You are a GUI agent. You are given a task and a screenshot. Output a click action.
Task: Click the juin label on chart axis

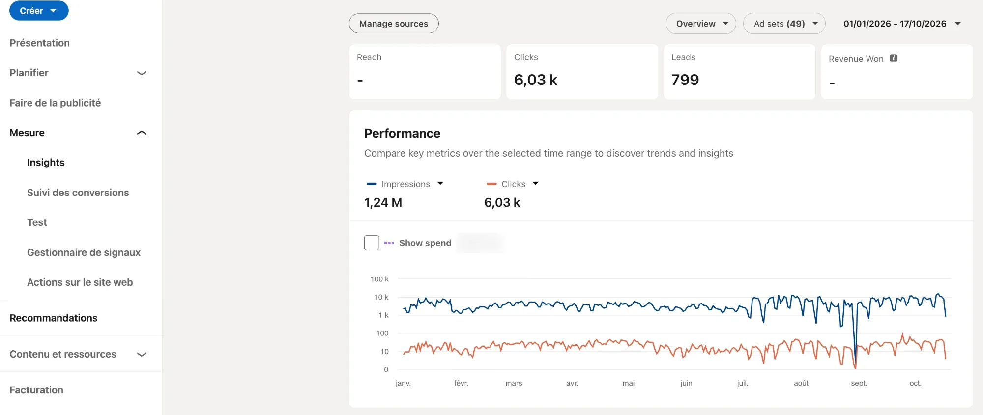[x=686, y=383]
